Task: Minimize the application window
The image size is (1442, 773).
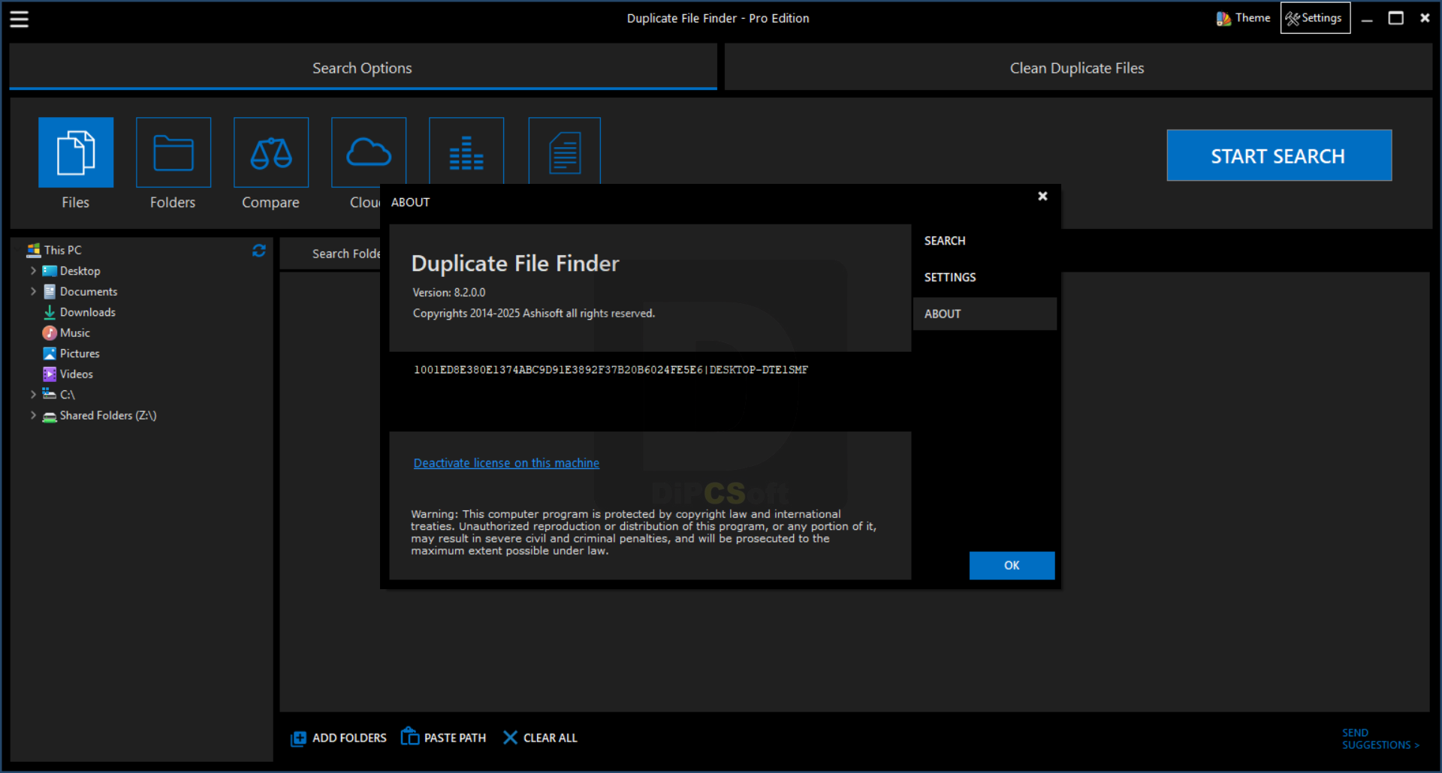Action: [x=1367, y=19]
